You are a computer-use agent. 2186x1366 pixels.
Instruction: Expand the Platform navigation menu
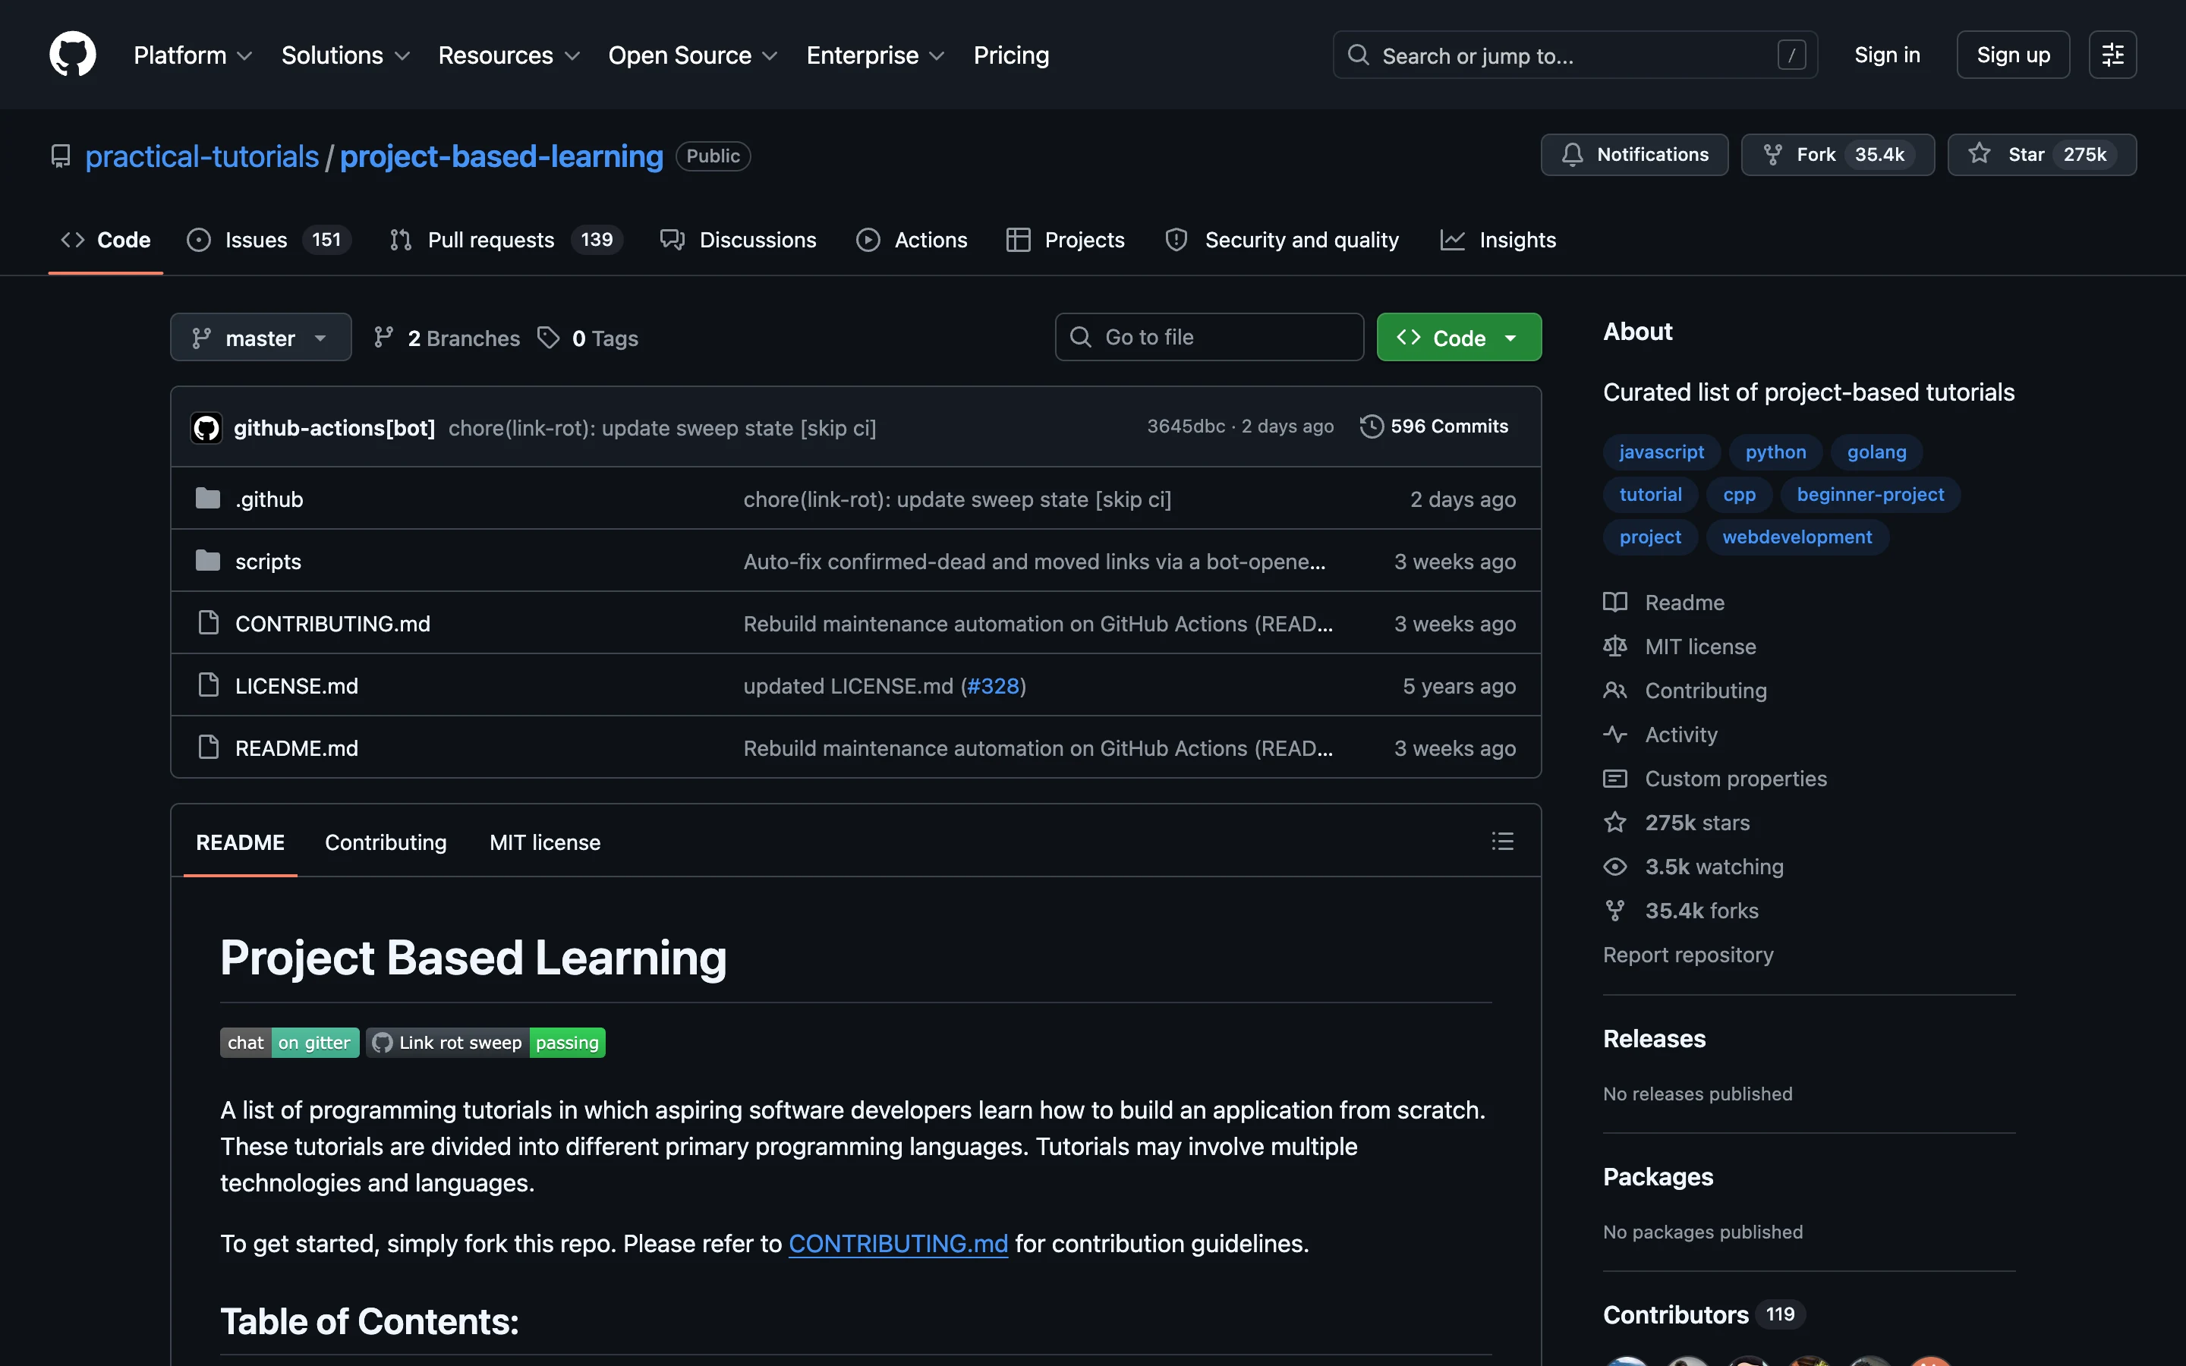(192, 55)
